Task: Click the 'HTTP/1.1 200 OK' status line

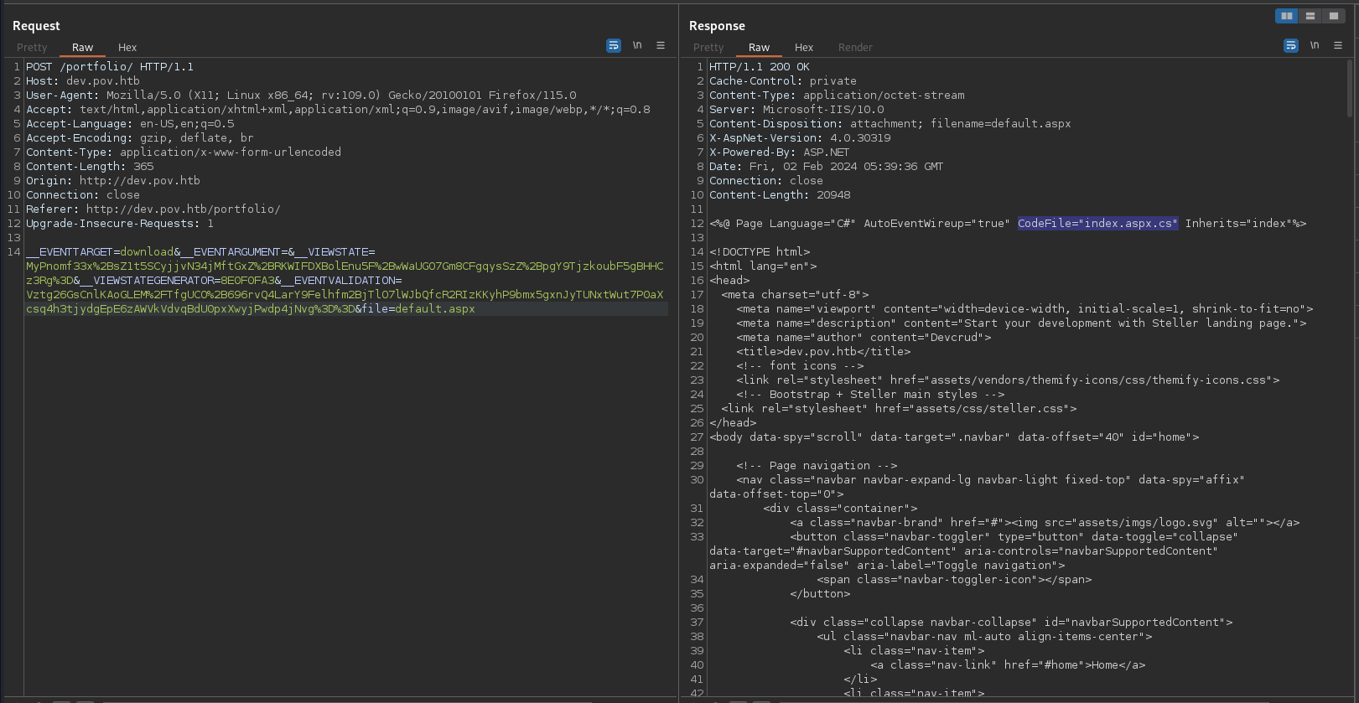Action: pos(760,67)
